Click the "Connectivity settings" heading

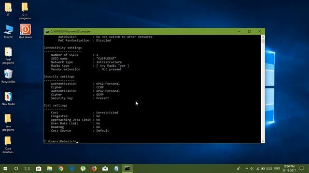click(x=63, y=48)
